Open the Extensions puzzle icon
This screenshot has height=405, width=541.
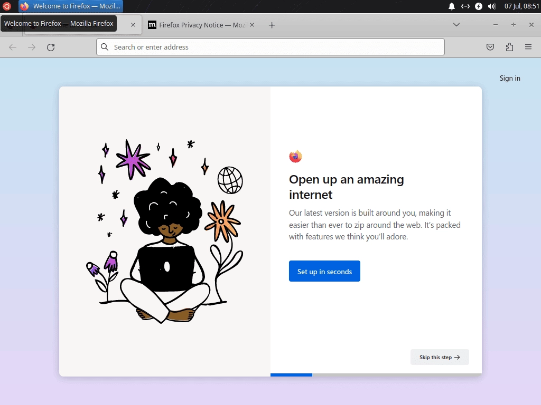[509, 47]
